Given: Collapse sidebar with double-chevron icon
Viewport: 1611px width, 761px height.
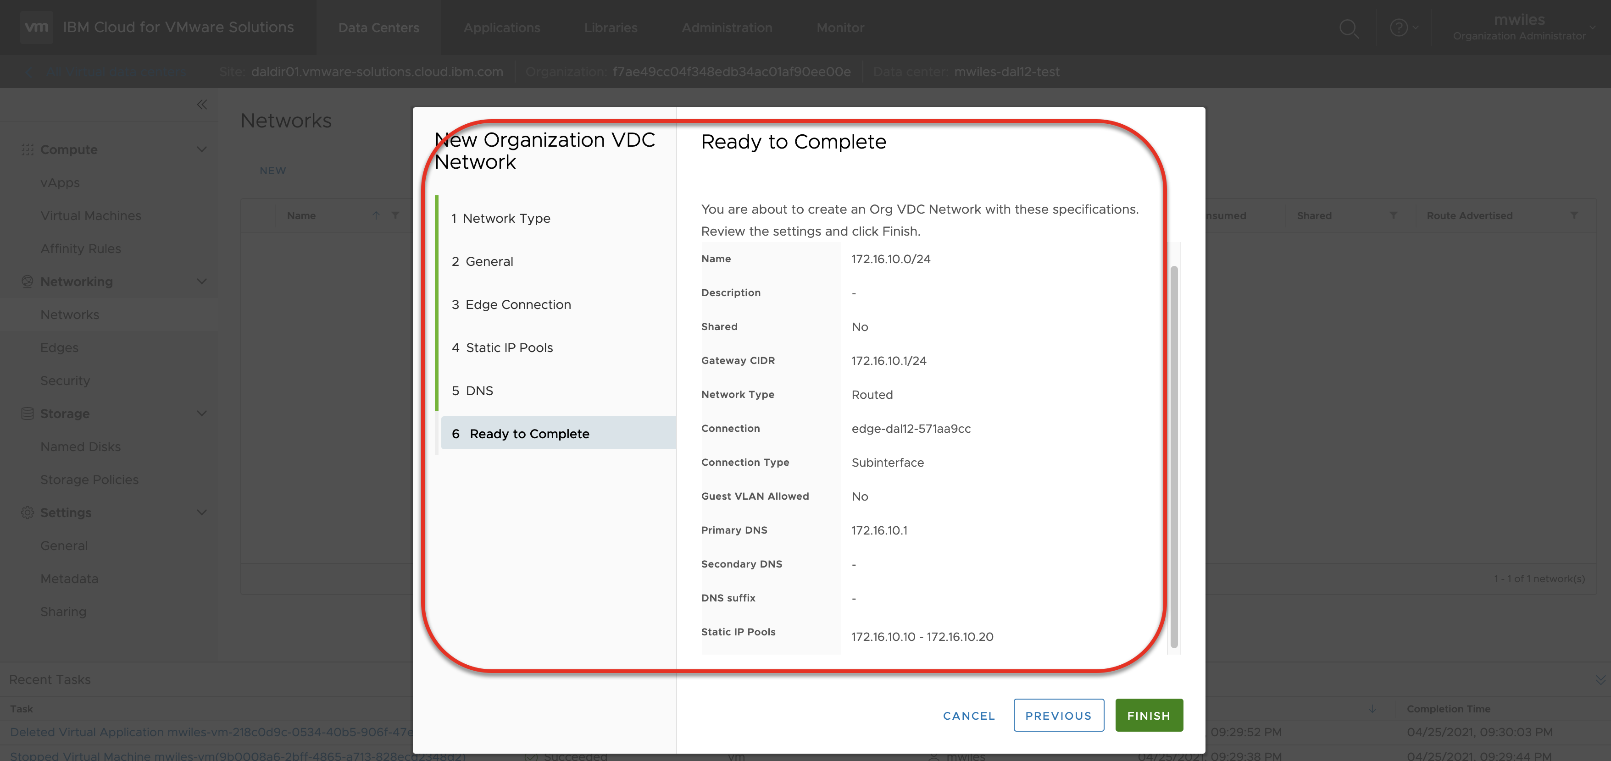Looking at the screenshot, I should point(201,105).
